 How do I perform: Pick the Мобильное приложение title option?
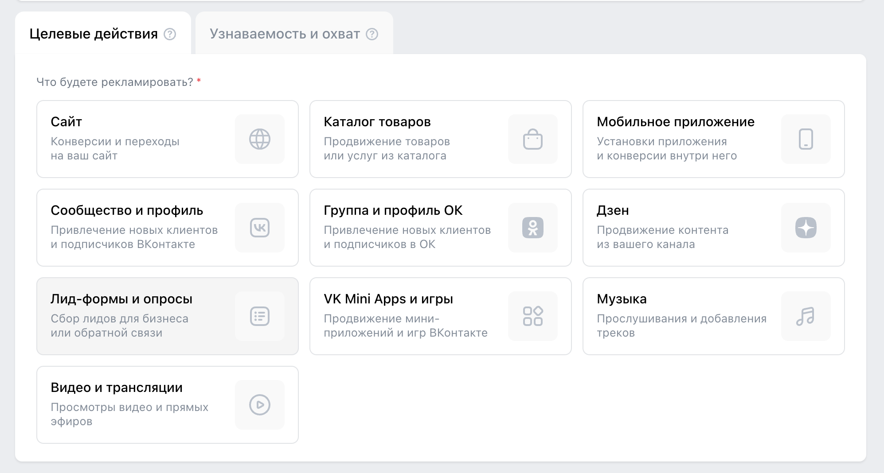(675, 122)
